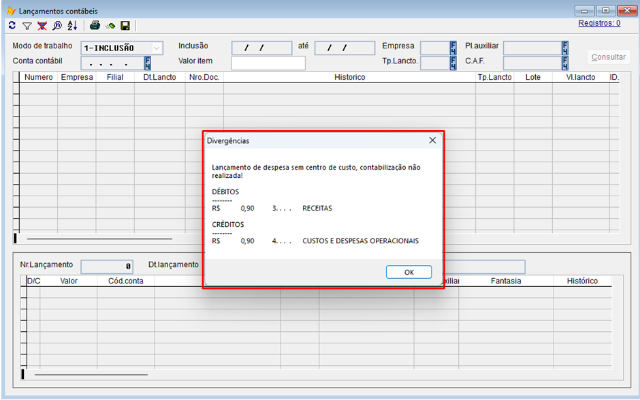Viewport: 640px width, 400px height.
Task: Click the Consultar button
Action: [608, 57]
